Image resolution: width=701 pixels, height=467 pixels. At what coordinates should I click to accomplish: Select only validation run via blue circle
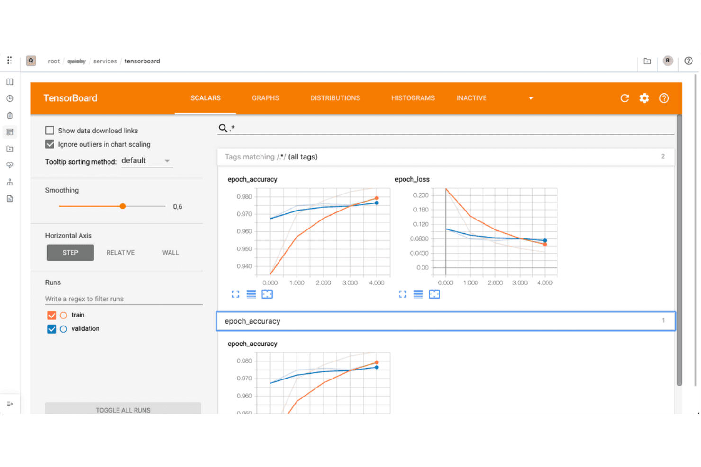(63, 329)
